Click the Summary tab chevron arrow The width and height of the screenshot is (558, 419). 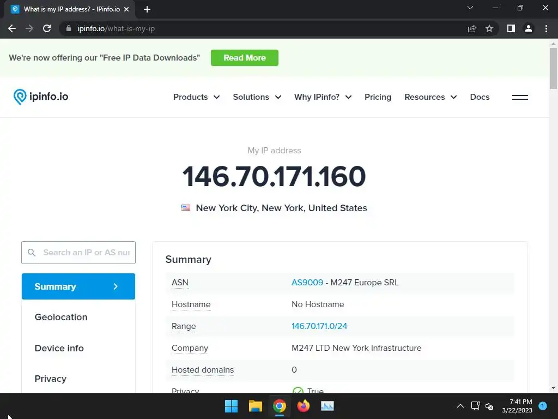coord(116,286)
